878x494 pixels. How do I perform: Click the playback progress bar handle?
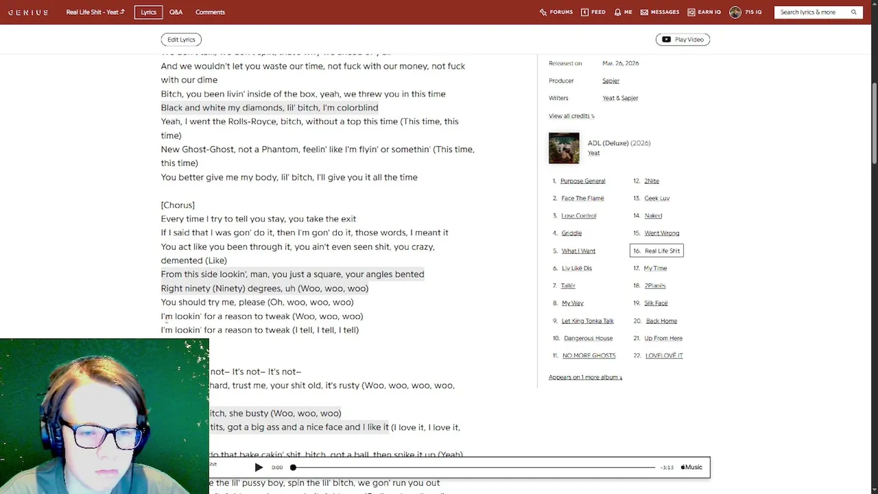point(293,467)
